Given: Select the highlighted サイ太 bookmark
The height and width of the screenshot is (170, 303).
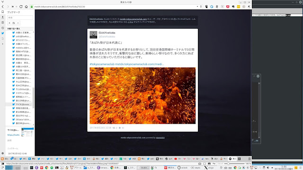Looking at the screenshot, I should 19,104.
